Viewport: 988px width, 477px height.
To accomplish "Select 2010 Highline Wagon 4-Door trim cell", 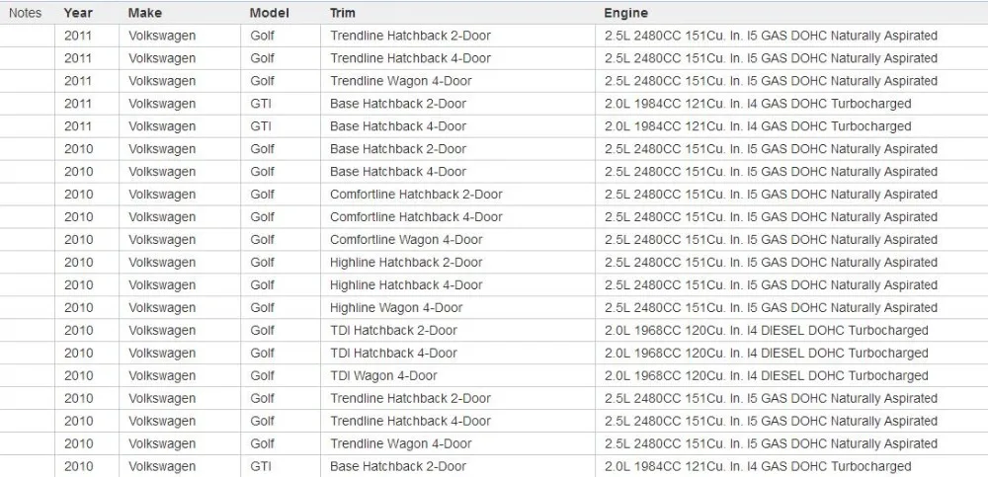I will pyautogui.click(x=396, y=307).
